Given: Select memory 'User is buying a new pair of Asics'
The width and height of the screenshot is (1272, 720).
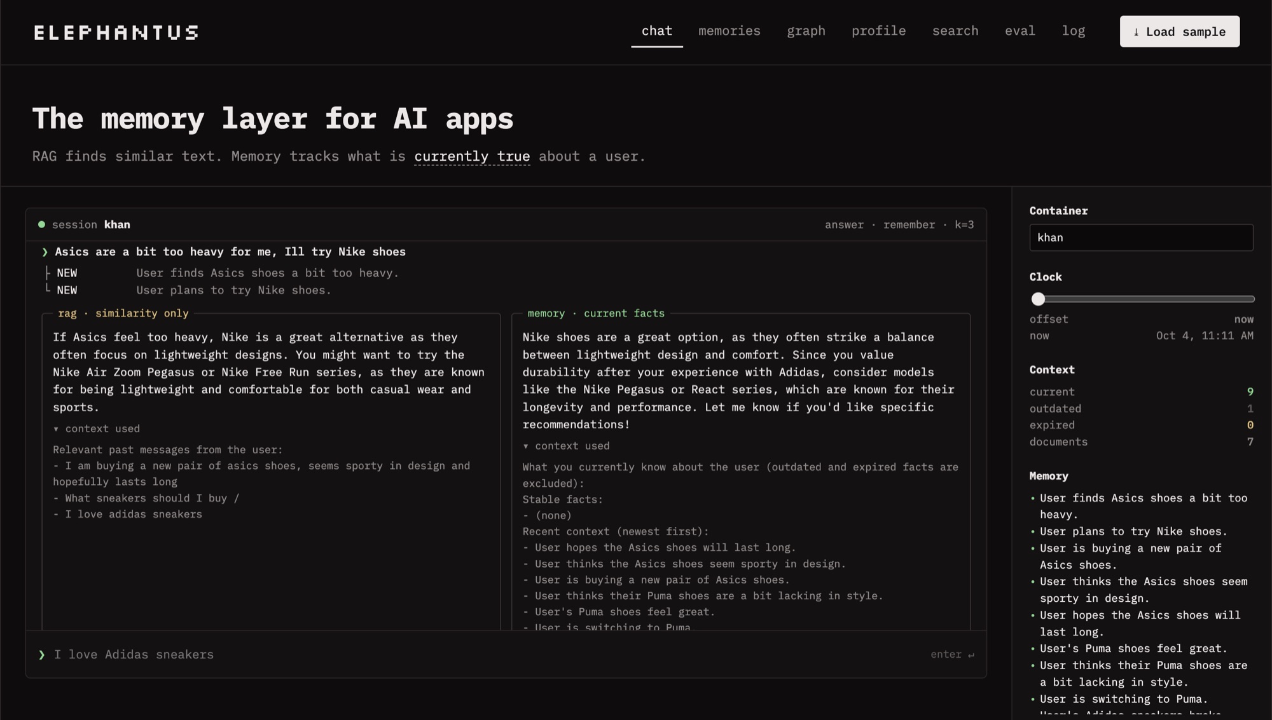Looking at the screenshot, I should (1131, 557).
